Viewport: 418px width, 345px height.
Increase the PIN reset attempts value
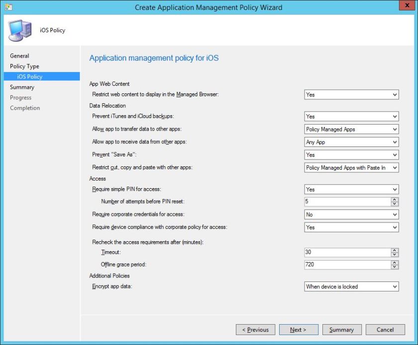[394, 200]
